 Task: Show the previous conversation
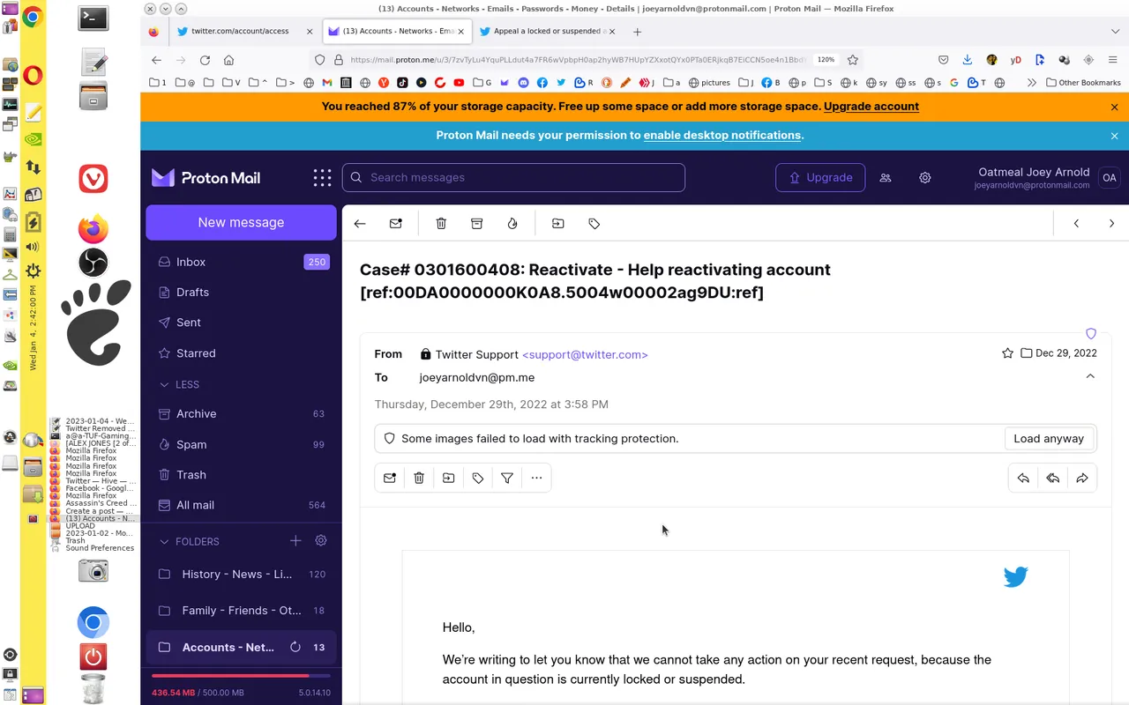point(1076,224)
